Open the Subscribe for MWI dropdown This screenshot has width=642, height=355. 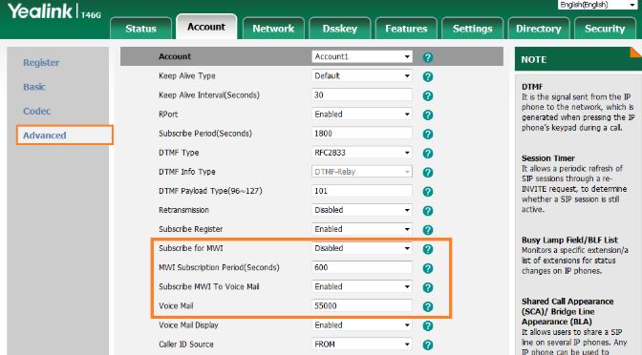pos(362,248)
